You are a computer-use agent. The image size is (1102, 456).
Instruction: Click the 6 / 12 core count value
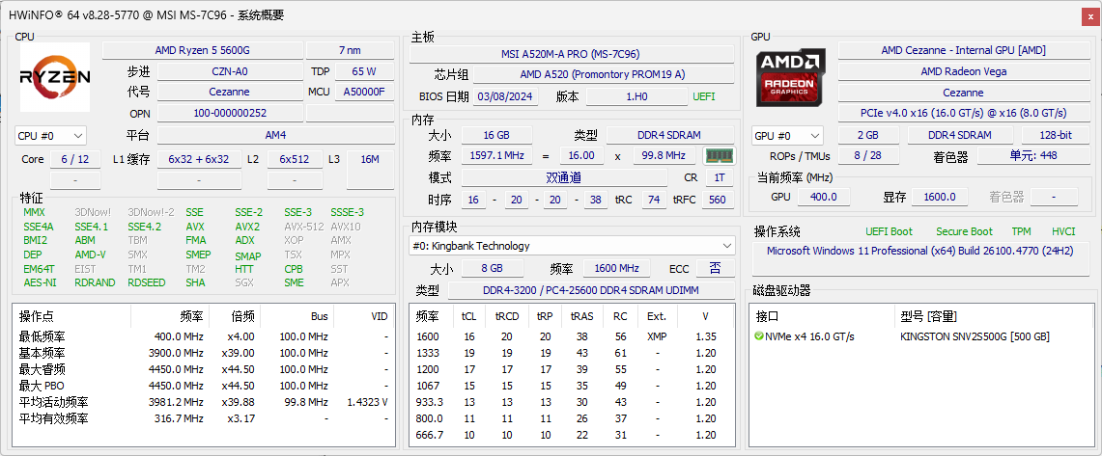pyautogui.click(x=75, y=159)
